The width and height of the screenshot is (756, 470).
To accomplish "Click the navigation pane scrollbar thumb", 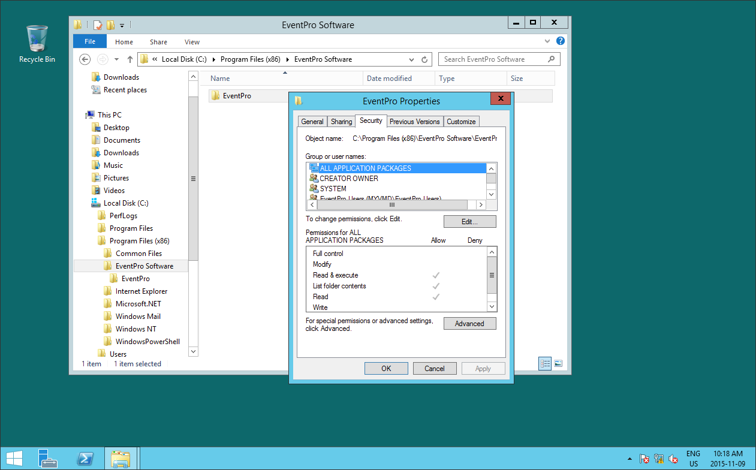I will [193, 179].
